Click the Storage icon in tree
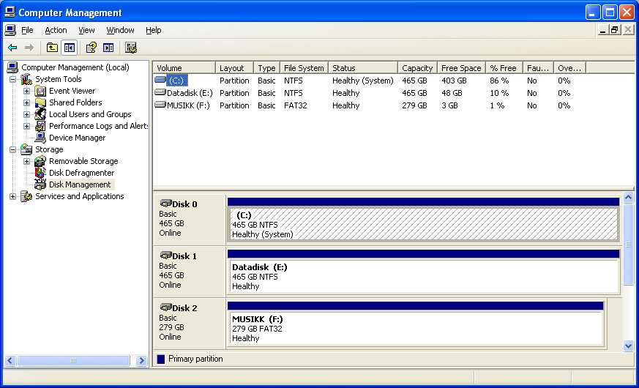The width and height of the screenshot is (639, 388). pyautogui.click(x=26, y=149)
